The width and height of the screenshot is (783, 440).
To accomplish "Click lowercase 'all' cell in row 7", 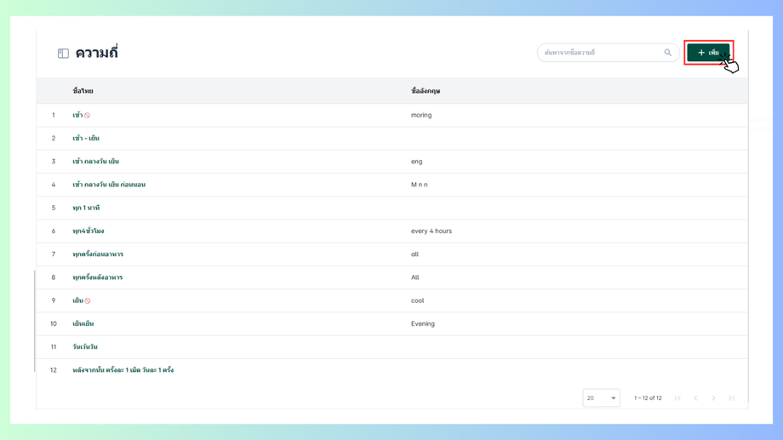I will 414,254.
